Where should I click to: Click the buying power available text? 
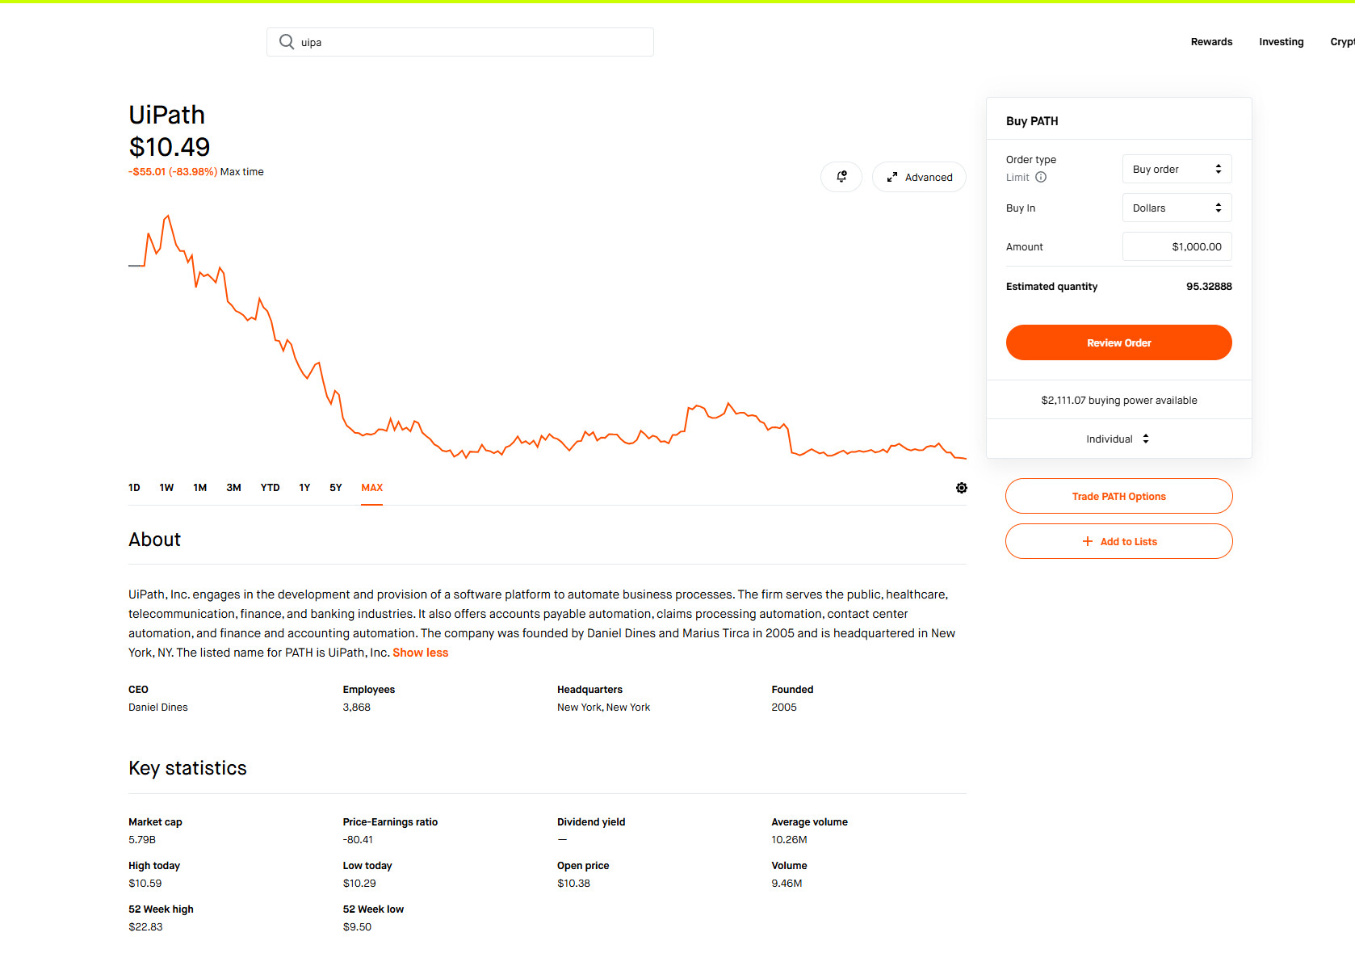1119,400
